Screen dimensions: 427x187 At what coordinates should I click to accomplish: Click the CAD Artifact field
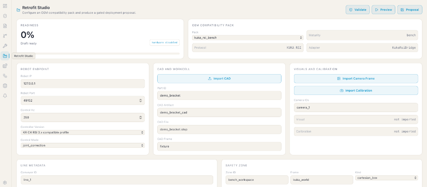219,112
